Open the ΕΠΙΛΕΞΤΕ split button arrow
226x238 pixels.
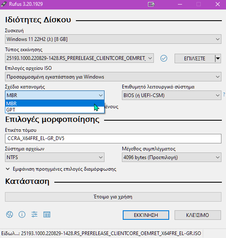coord(218,58)
